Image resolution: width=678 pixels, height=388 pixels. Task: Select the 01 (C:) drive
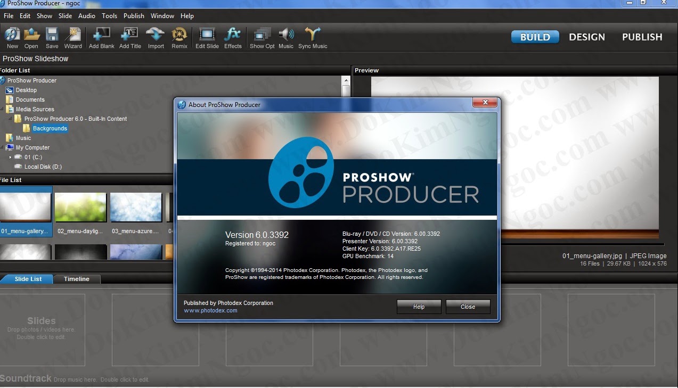click(33, 157)
